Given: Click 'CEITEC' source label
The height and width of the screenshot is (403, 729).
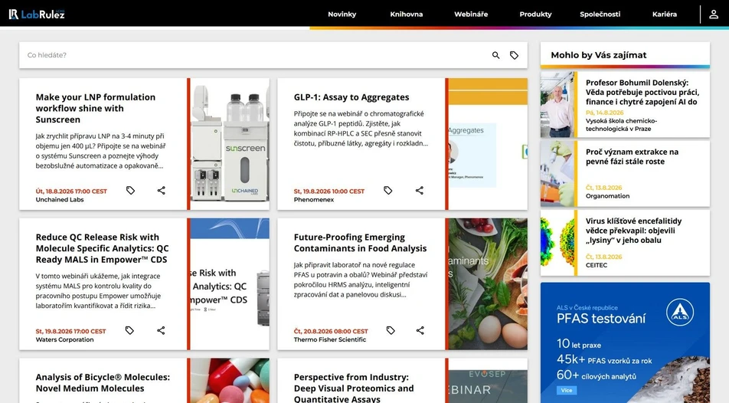Looking at the screenshot, I should (596, 265).
